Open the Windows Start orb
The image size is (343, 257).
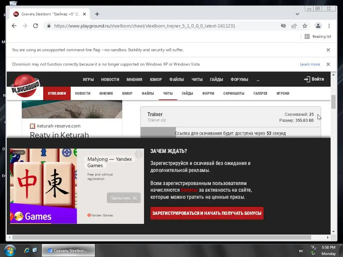click(x=10, y=250)
